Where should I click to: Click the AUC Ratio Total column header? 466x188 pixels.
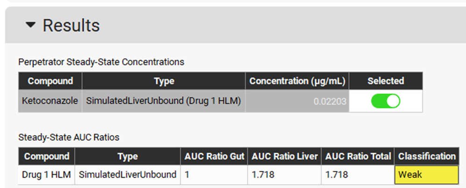click(x=358, y=156)
